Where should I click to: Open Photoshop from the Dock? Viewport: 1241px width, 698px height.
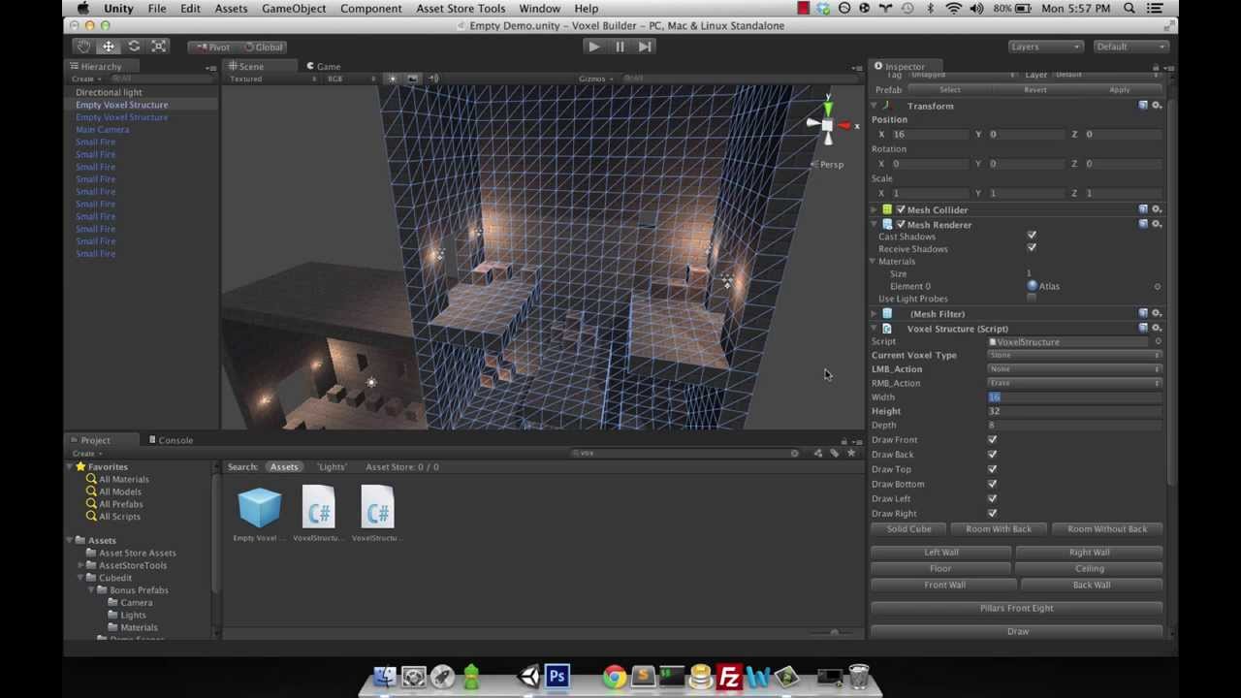(x=557, y=676)
